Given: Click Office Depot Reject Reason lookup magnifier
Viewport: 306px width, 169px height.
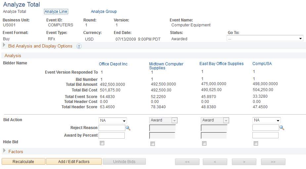Looking at the screenshot, I should pyautogui.click(x=128, y=128).
